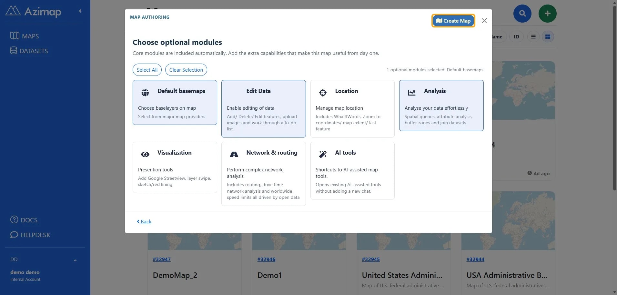Expand the DD account menu caret
This screenshot has width=617, height=295.
[75, 260]
